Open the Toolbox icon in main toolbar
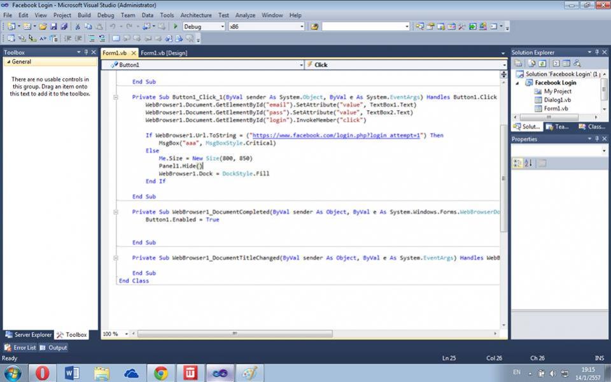Viewport: 611px width, 382px height. 462,27
